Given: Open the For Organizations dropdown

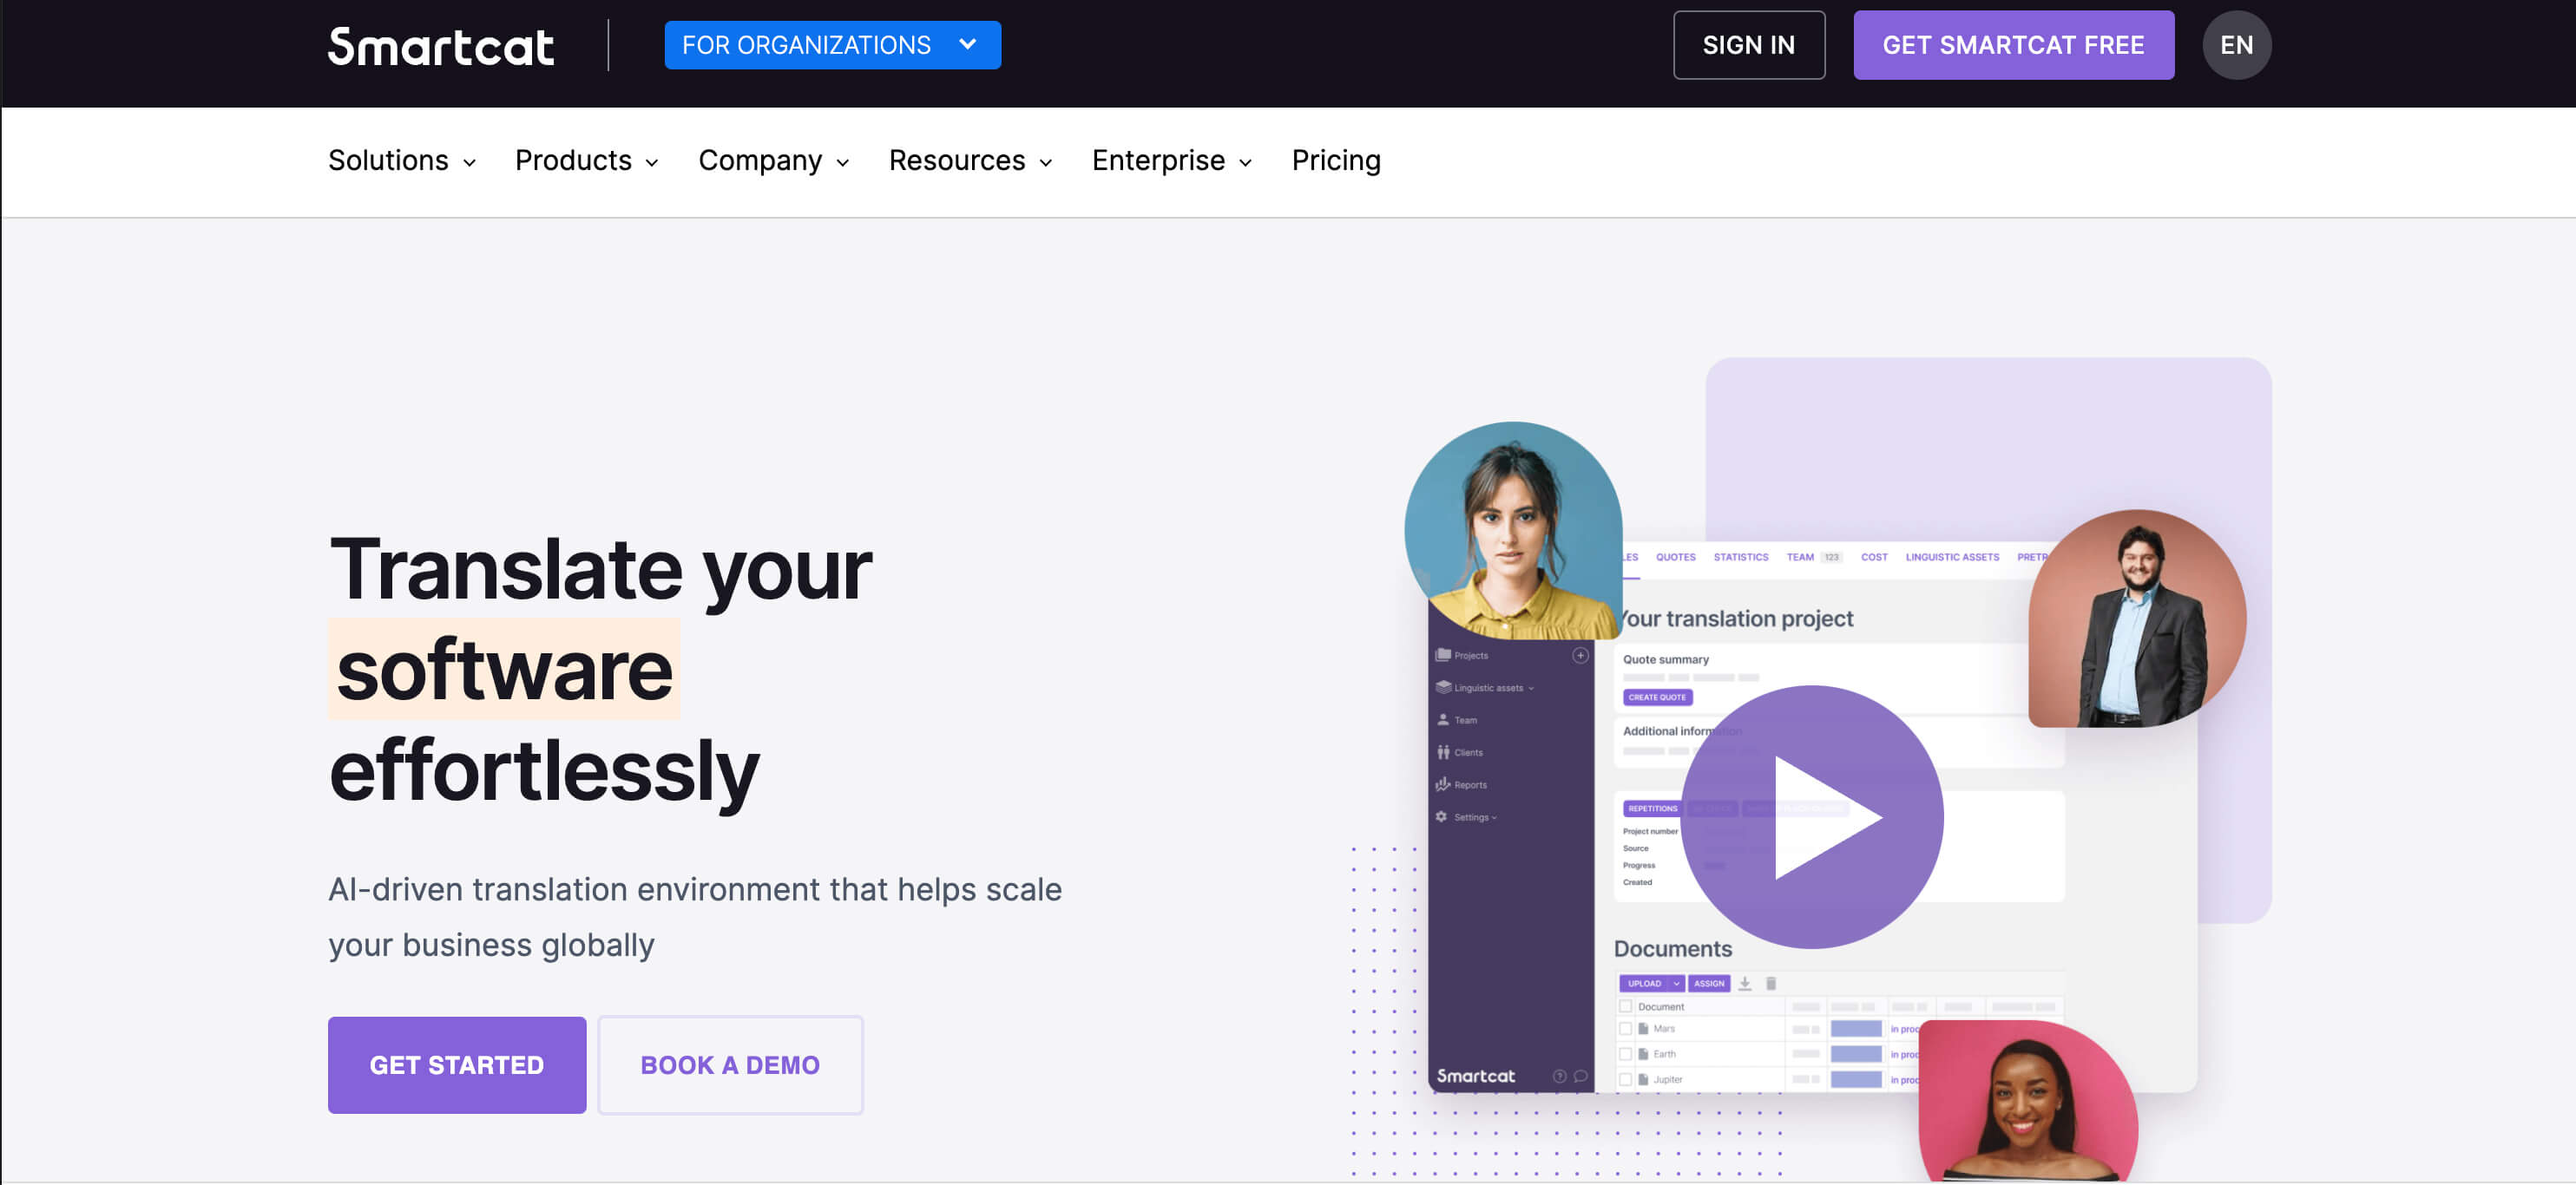Looking at the screenshot, I should [x=832, y=45].
